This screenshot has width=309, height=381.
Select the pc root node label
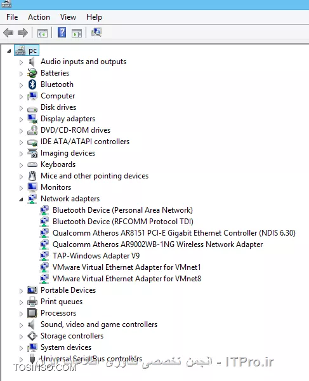[x=32, y=51]
